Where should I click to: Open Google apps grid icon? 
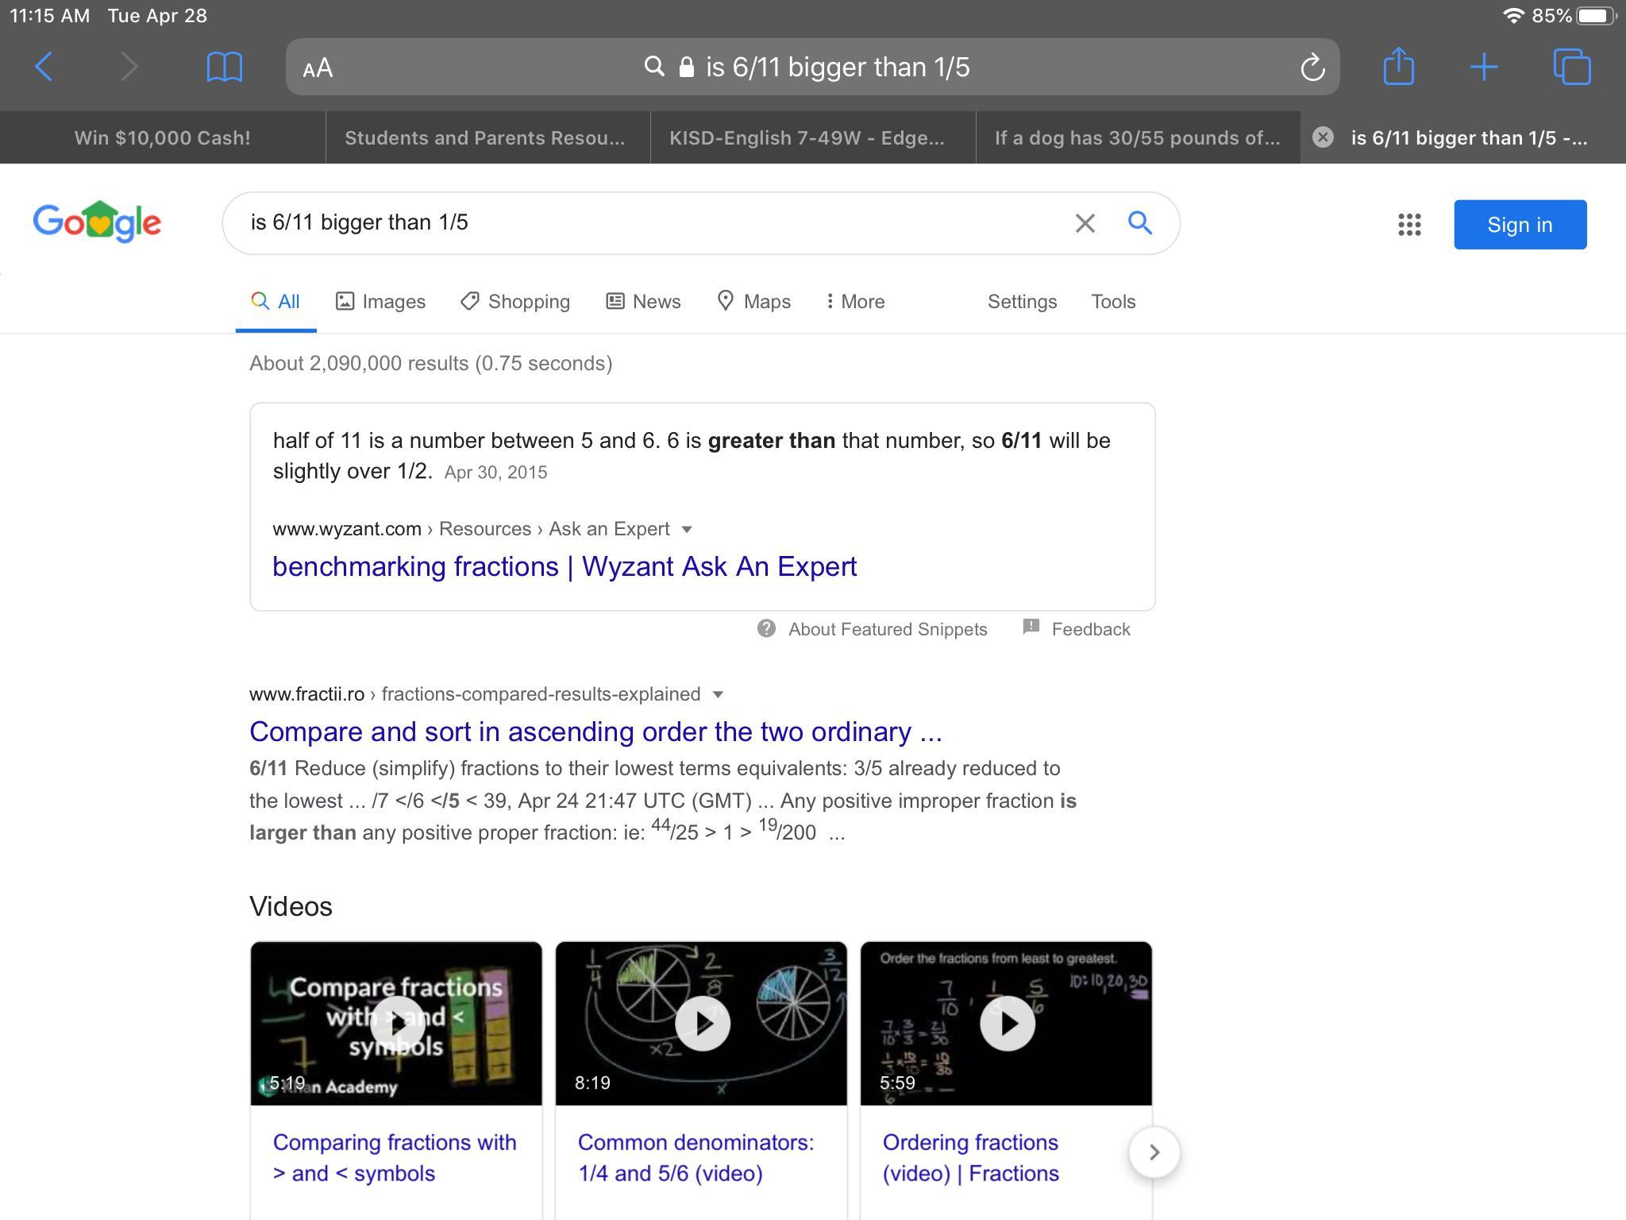point(1408,225)
